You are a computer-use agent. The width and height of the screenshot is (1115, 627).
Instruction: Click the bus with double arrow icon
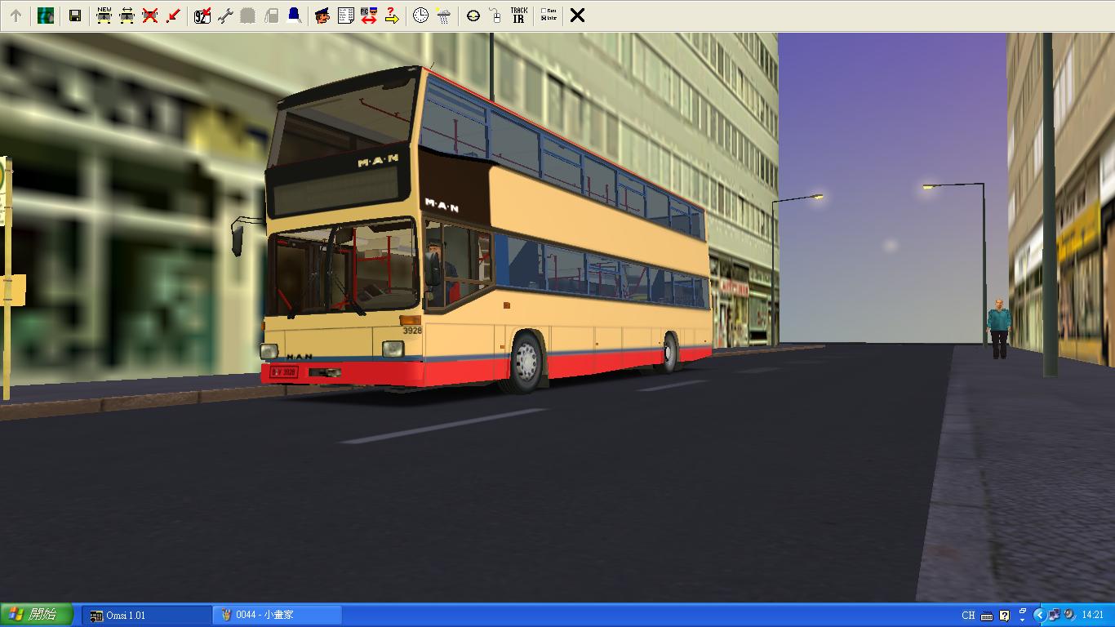[x=127, y=16]
